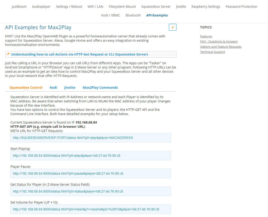Open the WiFi / LAN menu
The width and height of the screenshot is (268, 217).
(x=95, y=7)
